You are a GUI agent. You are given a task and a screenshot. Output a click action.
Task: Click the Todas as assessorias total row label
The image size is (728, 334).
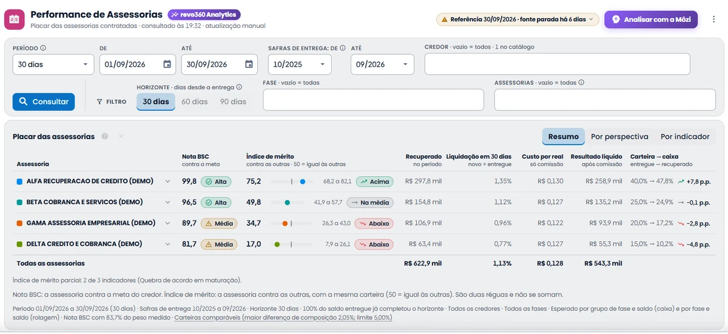(51, 264)
